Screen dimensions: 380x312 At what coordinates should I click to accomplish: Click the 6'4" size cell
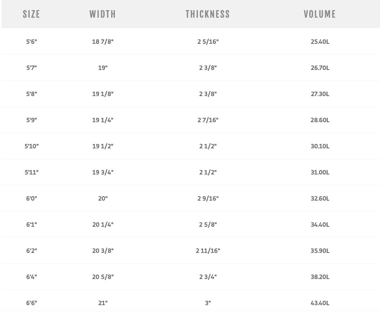click(x=31, y=277)
